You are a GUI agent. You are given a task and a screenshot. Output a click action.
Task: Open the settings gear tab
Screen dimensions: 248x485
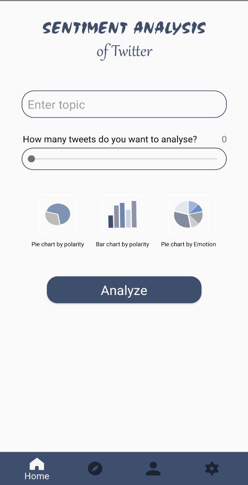(212, 468)
